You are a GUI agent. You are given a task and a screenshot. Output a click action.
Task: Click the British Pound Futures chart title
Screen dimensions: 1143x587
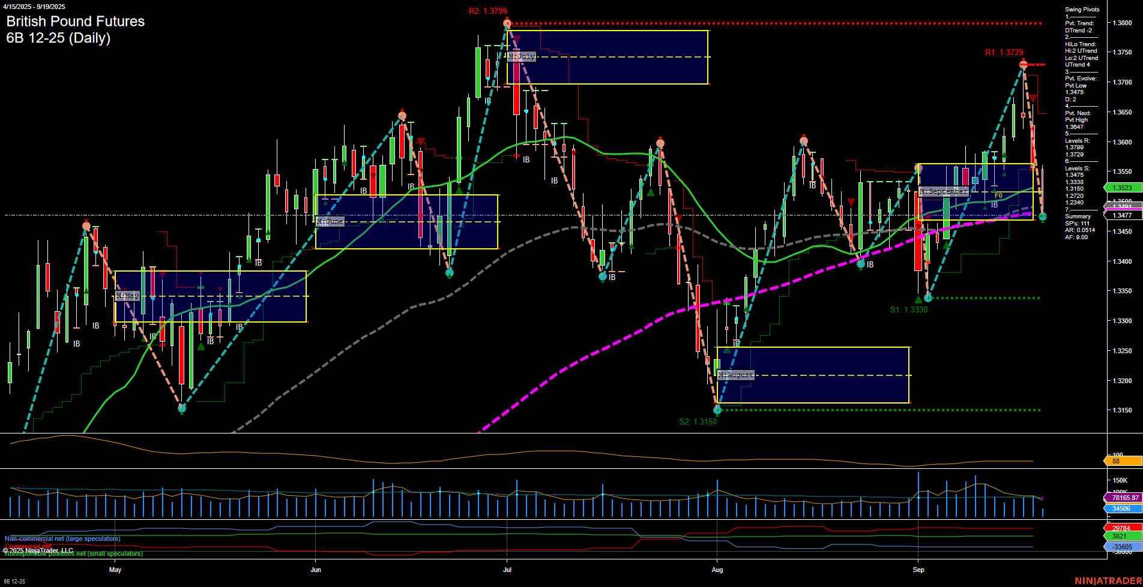click(76, 22)
